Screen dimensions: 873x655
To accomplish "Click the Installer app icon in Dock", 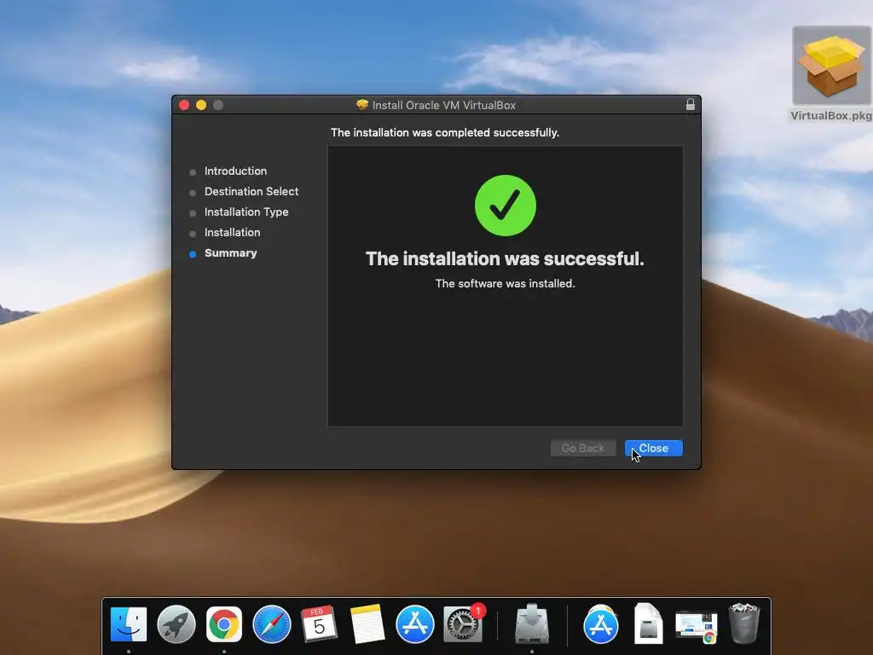I will click(x=532, y=624).
